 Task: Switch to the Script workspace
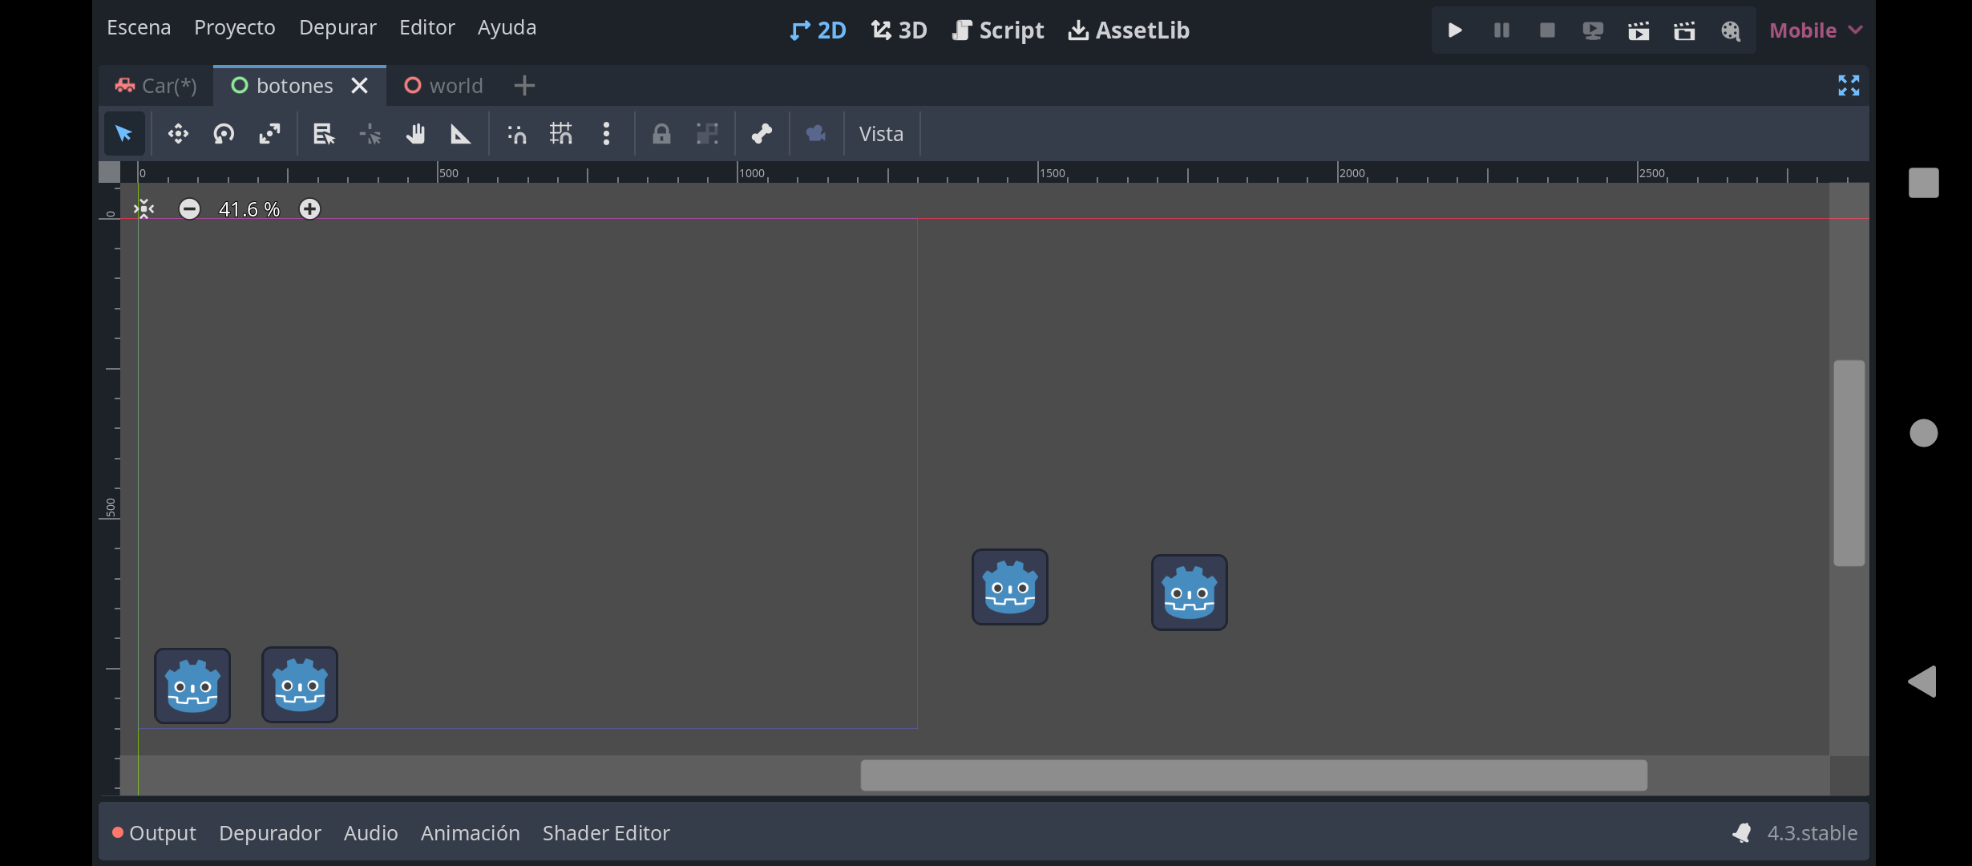(997, 30)
